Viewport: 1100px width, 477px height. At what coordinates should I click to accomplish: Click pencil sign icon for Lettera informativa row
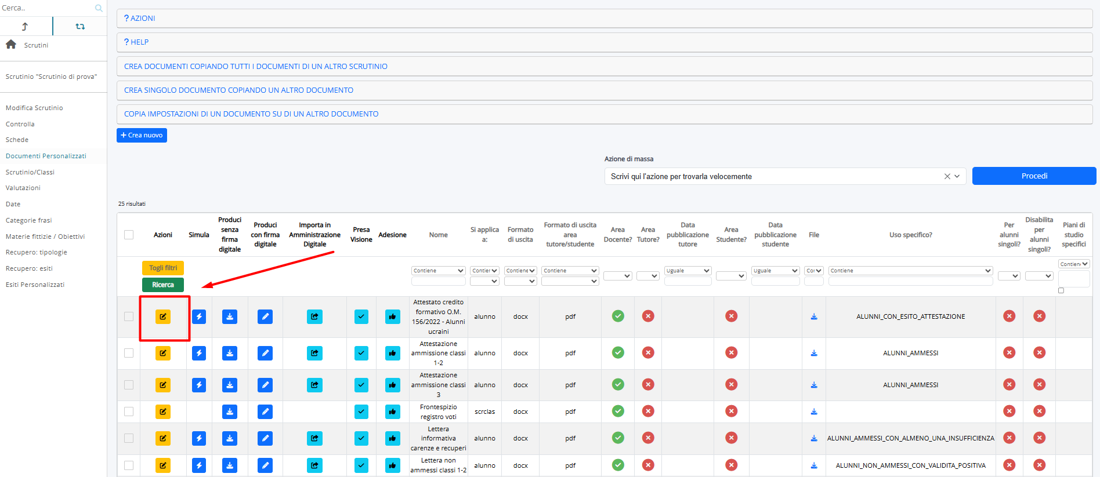[x=265, y=438]
